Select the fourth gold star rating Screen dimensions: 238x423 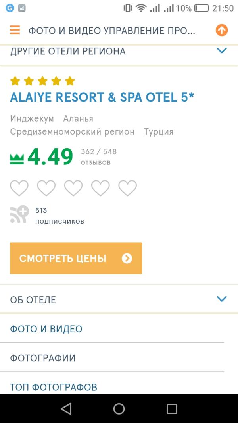[56, 81]
